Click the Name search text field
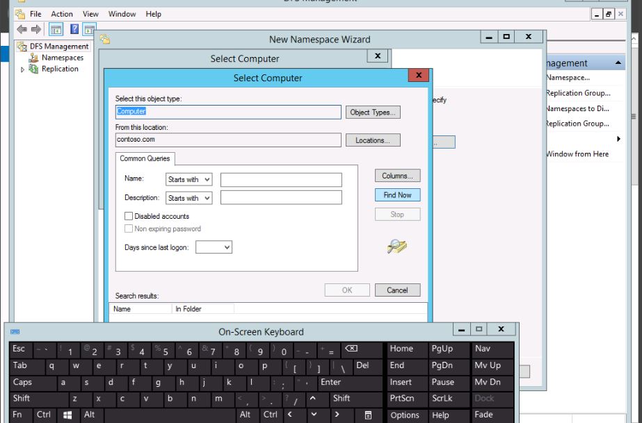This screenshot has height=423, width=642. (x=281, y=179)
